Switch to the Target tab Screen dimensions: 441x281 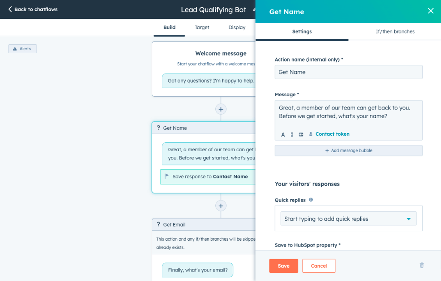tap(202, 27)
